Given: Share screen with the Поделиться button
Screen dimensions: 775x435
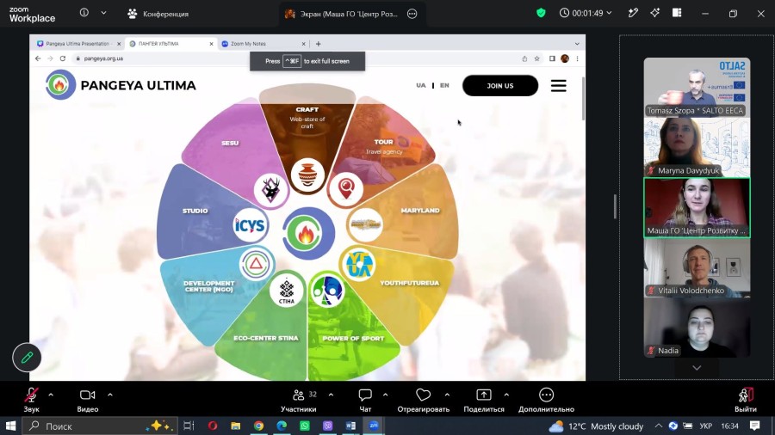Looking at the screenshot, I should pos(484,400).
